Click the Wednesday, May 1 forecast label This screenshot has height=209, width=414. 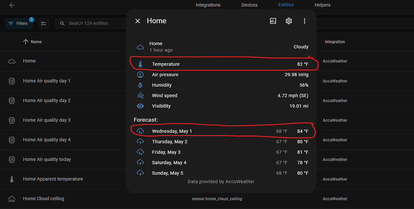(172, 131)
